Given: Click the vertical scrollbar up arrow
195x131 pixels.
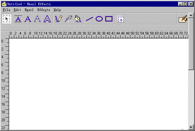Looking at the screenshot, I should coord(191,16).
